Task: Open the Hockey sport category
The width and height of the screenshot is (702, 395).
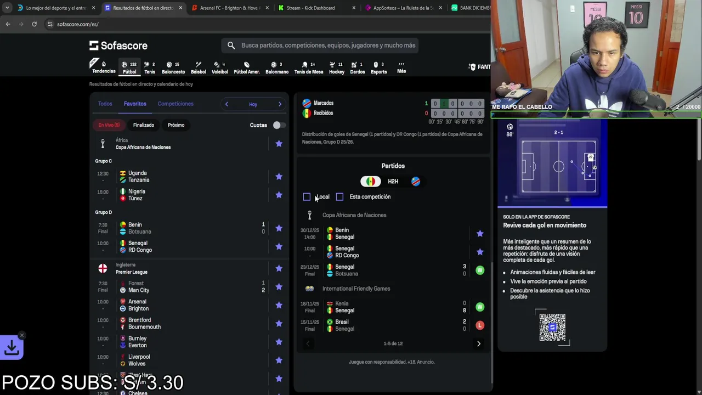Action: [x=337, y=67]
